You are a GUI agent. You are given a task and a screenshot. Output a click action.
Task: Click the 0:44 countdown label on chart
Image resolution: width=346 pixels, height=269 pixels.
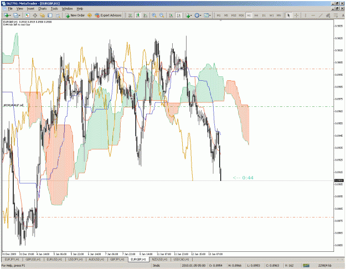(x=243, y=178)
